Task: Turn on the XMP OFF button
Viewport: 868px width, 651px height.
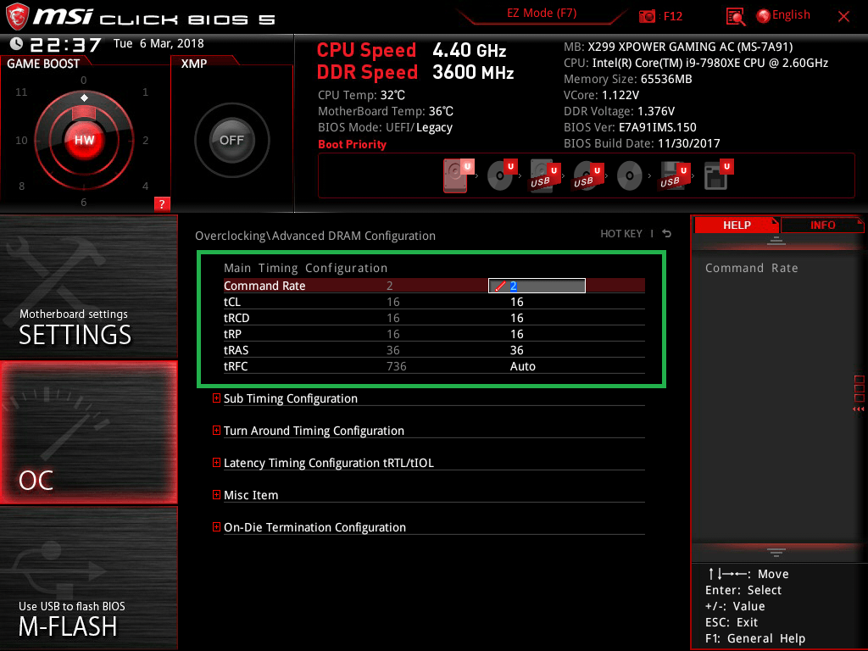Action: click(232, 140)
